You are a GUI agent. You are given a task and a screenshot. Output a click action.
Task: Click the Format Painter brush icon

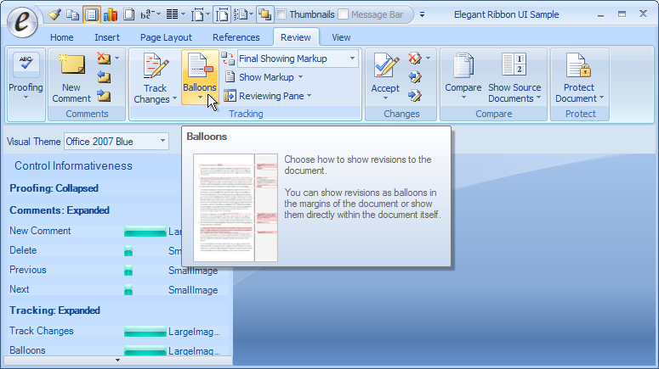click(x=54, y=14)
